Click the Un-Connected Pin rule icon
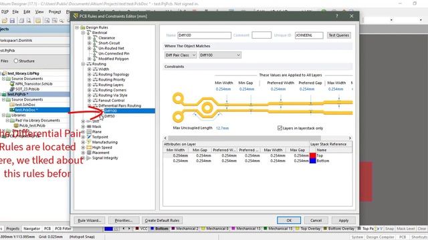 (x=95, y=53)
